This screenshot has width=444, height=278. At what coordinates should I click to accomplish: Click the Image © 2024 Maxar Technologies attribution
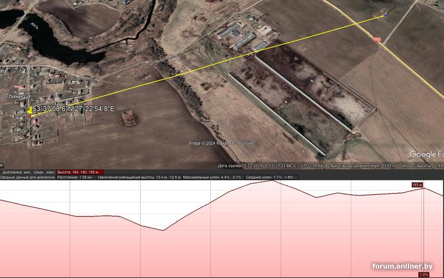pyautogui.click(x=221, y=143)
